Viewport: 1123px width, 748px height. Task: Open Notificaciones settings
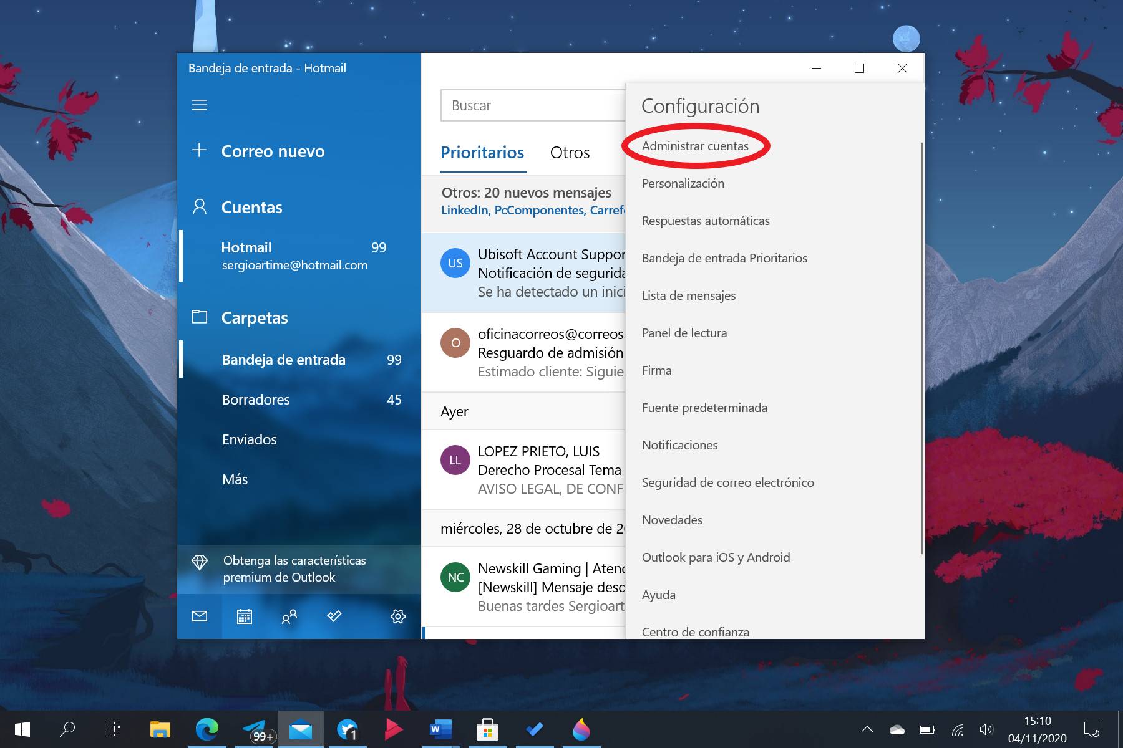click(679, 445)
